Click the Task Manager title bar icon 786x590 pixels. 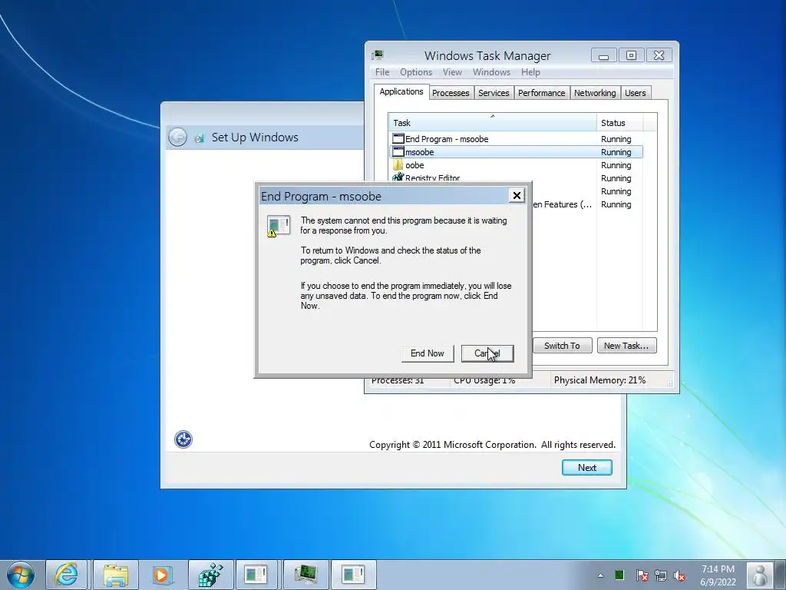click(378, 55)
